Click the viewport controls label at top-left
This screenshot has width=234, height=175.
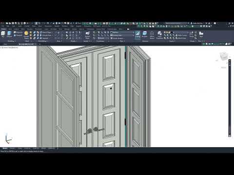(x=9, y=48)
